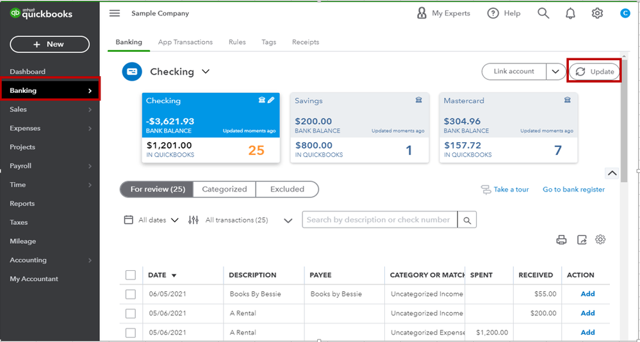Switch to Categorized transactions
The width and height of the screenshot is (640, 342).
[x=224, y=190]
